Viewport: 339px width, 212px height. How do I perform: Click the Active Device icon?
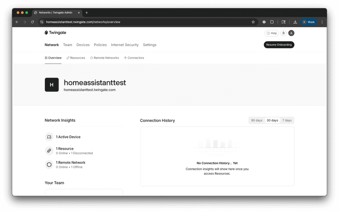coord(49,137)
